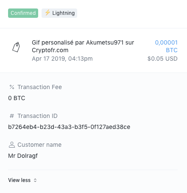Screen dimensions: 187x193
Task: Click the Customer name label
Action: point(39,145)
